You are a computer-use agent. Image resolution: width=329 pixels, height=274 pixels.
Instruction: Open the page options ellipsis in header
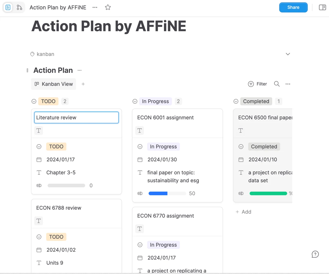pos(95,7)
